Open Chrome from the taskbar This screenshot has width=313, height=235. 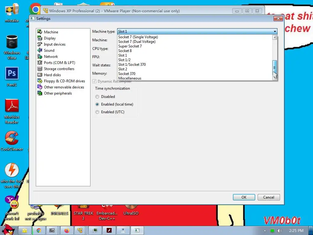click(39, 231)
